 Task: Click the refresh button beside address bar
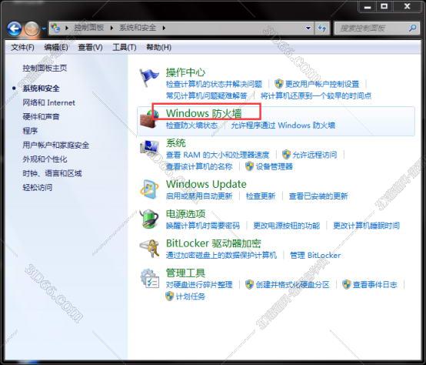coord(322,28)
